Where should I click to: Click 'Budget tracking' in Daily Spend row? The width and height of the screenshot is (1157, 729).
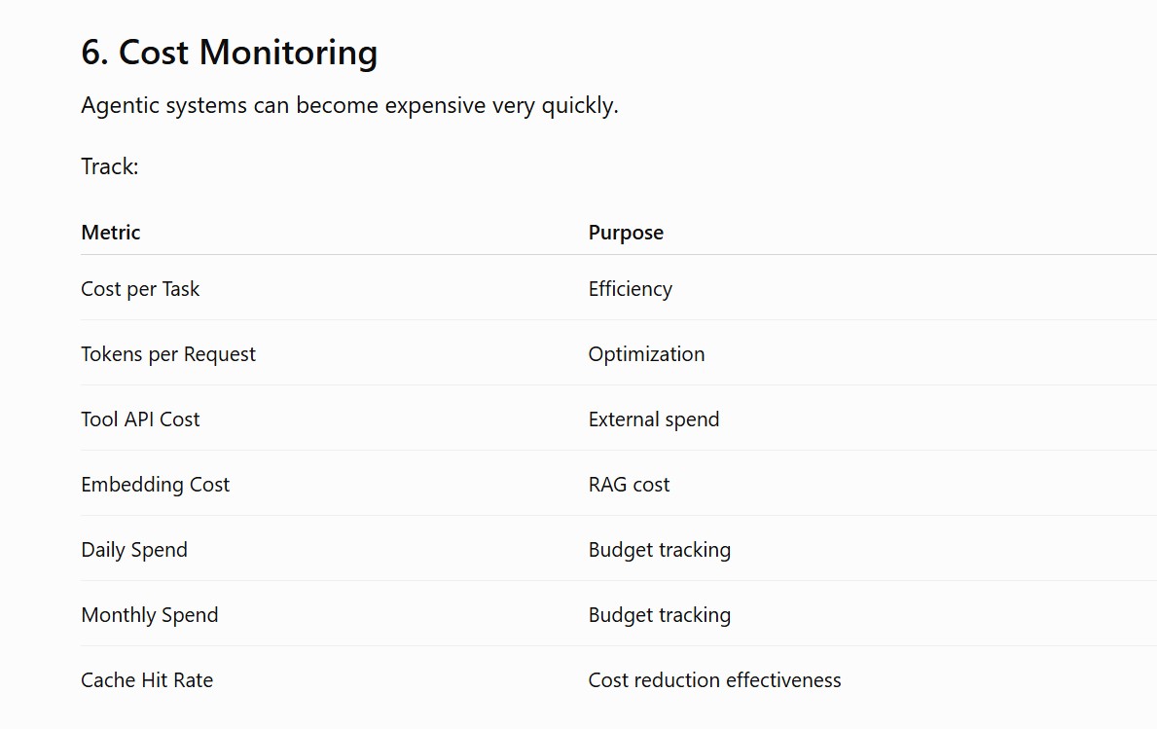click(x=660, y=550)
